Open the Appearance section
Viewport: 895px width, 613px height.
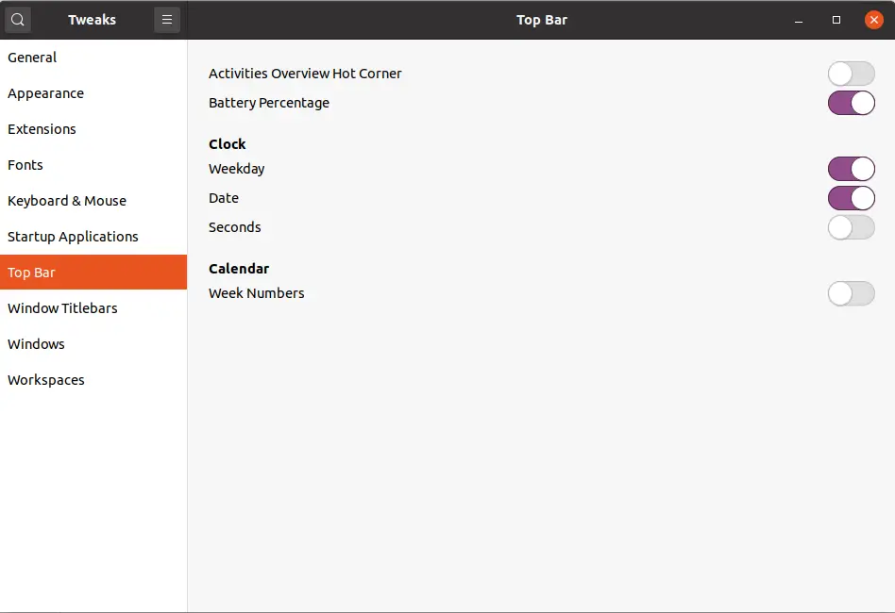pos(93,93)
